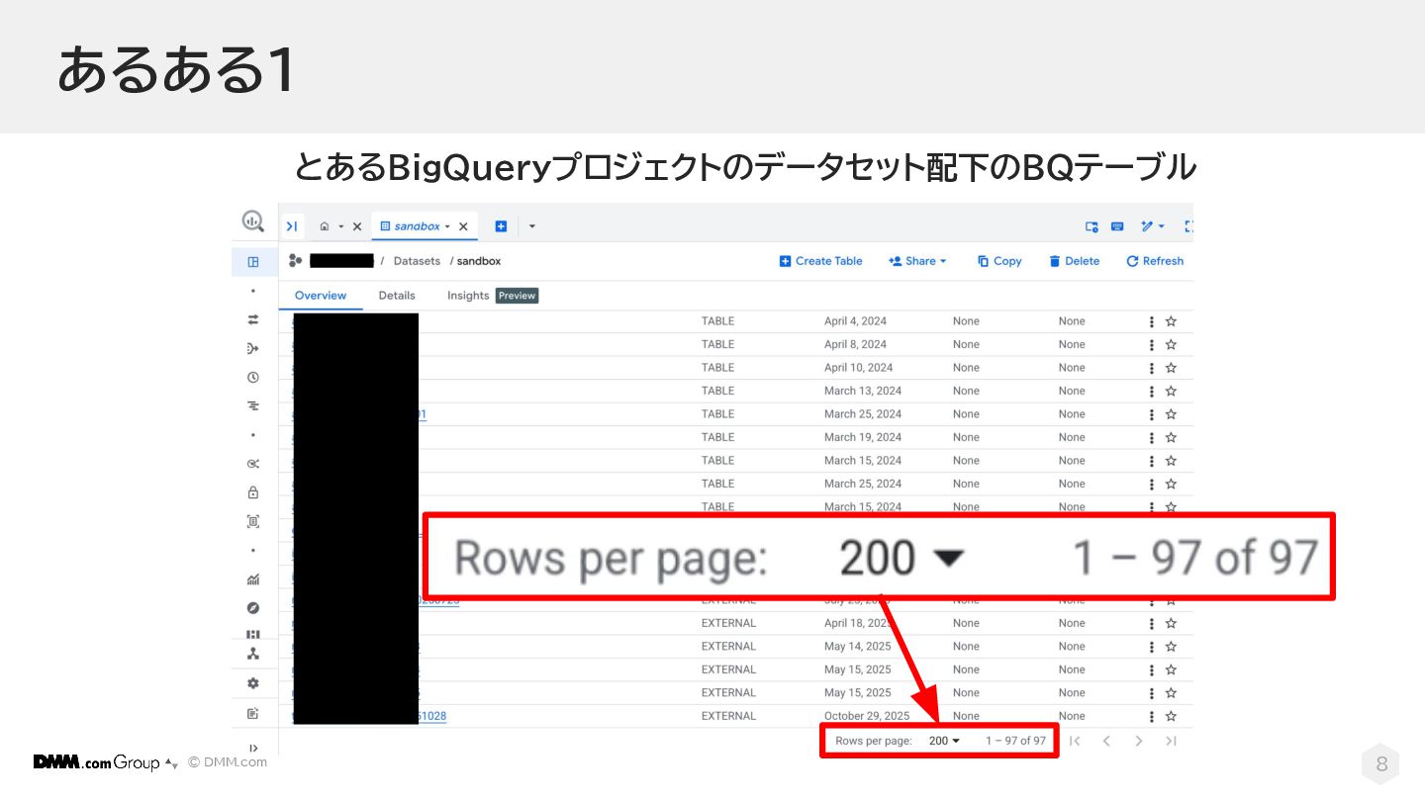Open more options for March 19, 2024 row
The width and height of the screenshot is (1425, 801).
pyautogui.click(x=1152, y=437)
